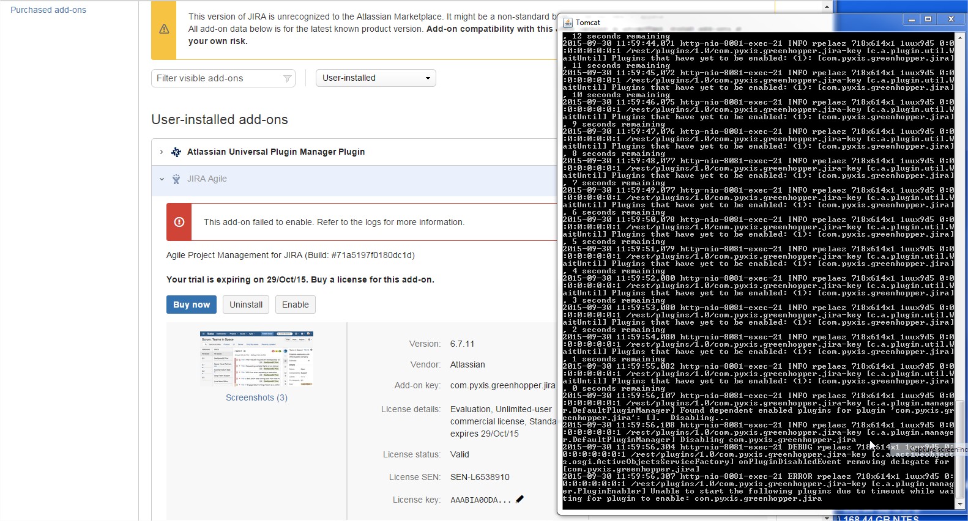Click the funnel icon in filter box
This screenshot has height=521, width=968.
click(x=287, y=79)
